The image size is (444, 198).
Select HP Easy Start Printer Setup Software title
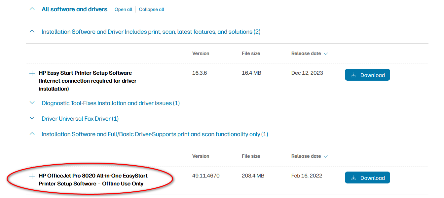[x=88, y=81]
